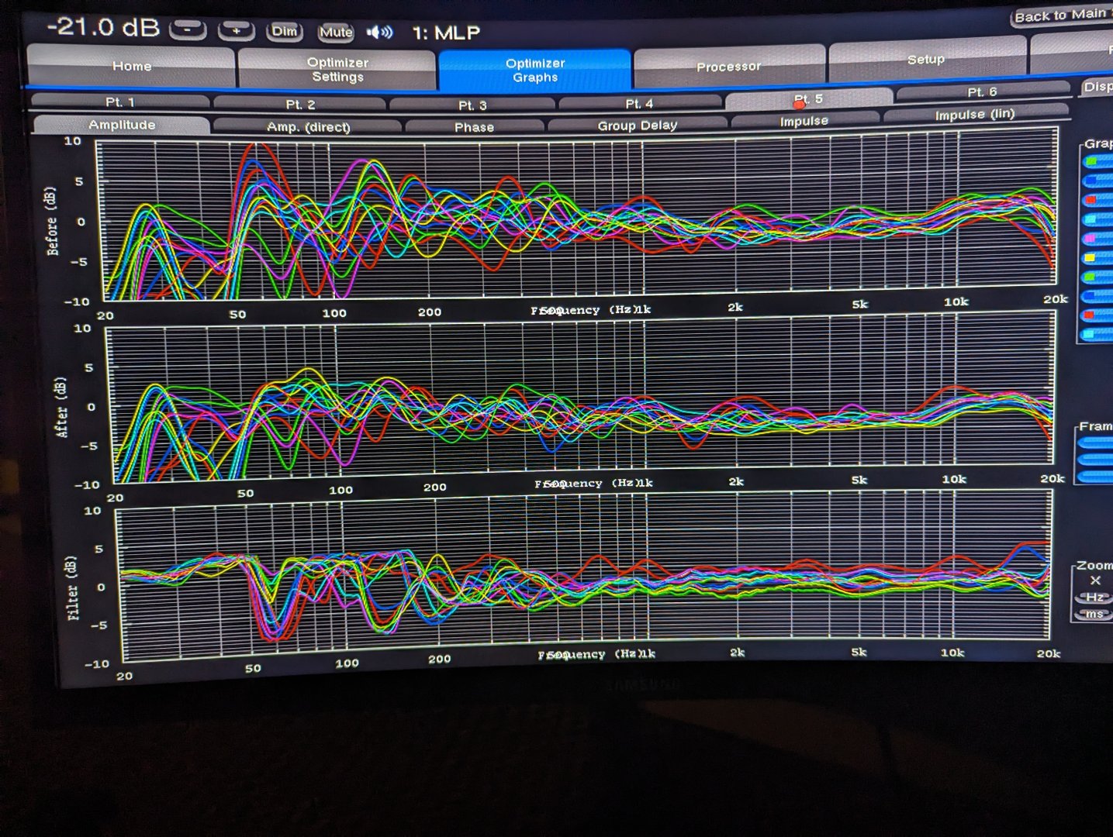Toggle the Mute button
Screen dimensions: 1113x837
click(x=336, y=33)
